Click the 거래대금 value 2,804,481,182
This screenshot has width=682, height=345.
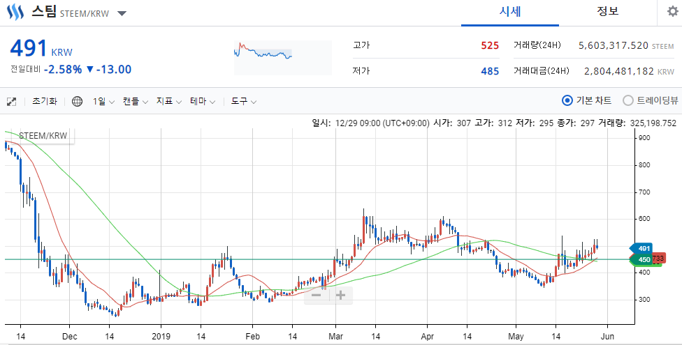point(619,71)
